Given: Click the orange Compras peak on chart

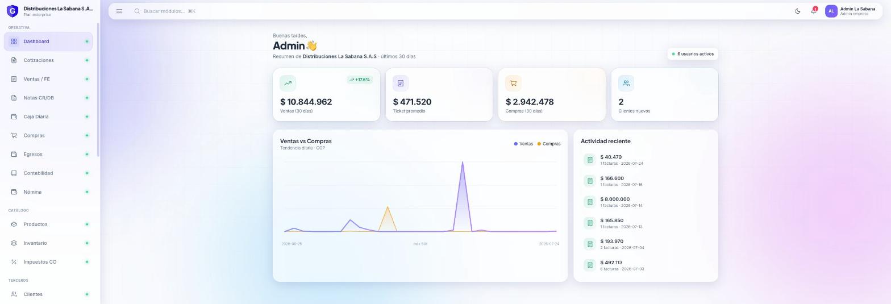Looking at the screenshot, I should (388, 207).
